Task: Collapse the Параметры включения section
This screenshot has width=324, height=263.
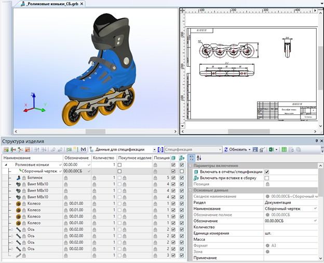Action: point(190,165)
